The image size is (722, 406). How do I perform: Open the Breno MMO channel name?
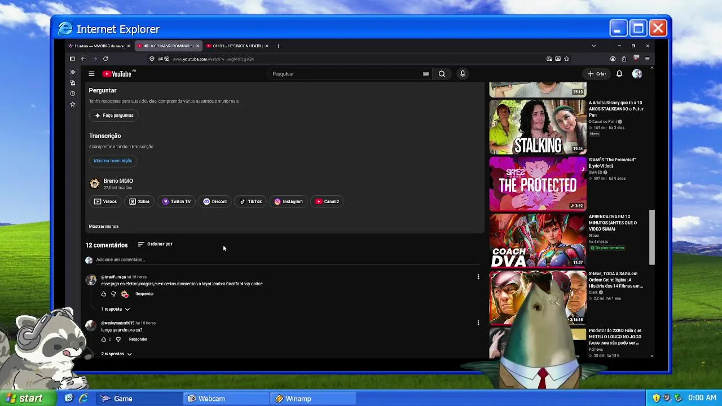(118, 181)
